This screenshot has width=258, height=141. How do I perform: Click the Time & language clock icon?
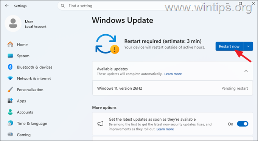coord(10,123)
